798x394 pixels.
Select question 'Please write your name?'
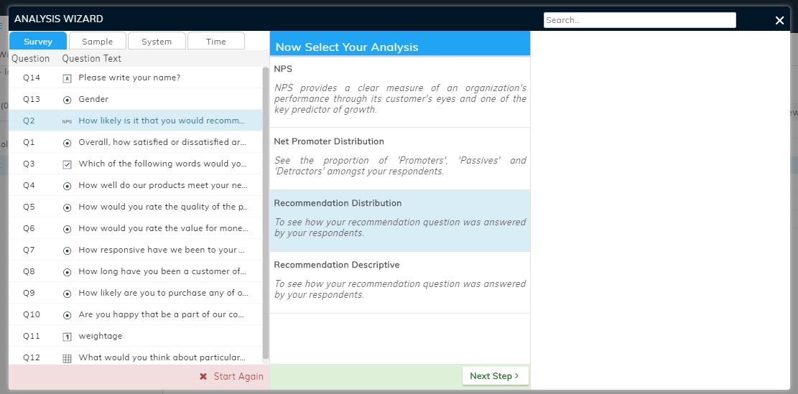coord(129,78)
